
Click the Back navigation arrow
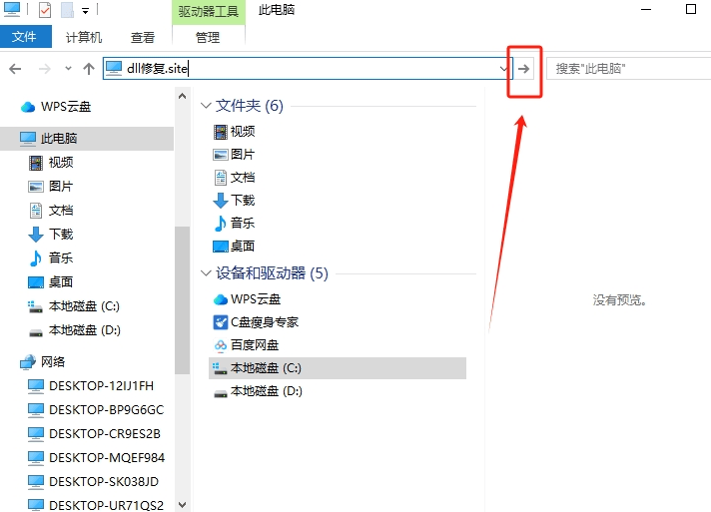point(15,69)
